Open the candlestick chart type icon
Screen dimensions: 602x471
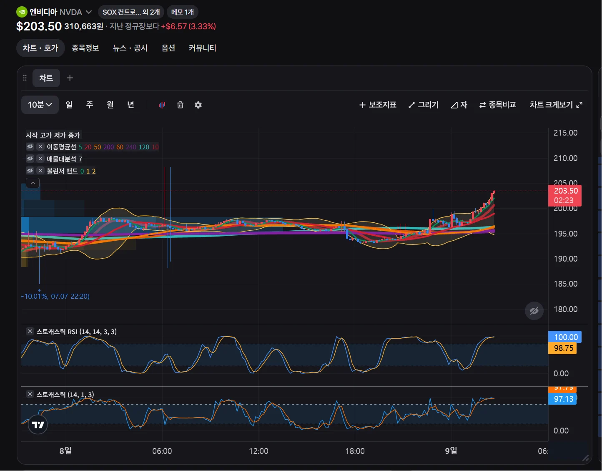(162, 105)
